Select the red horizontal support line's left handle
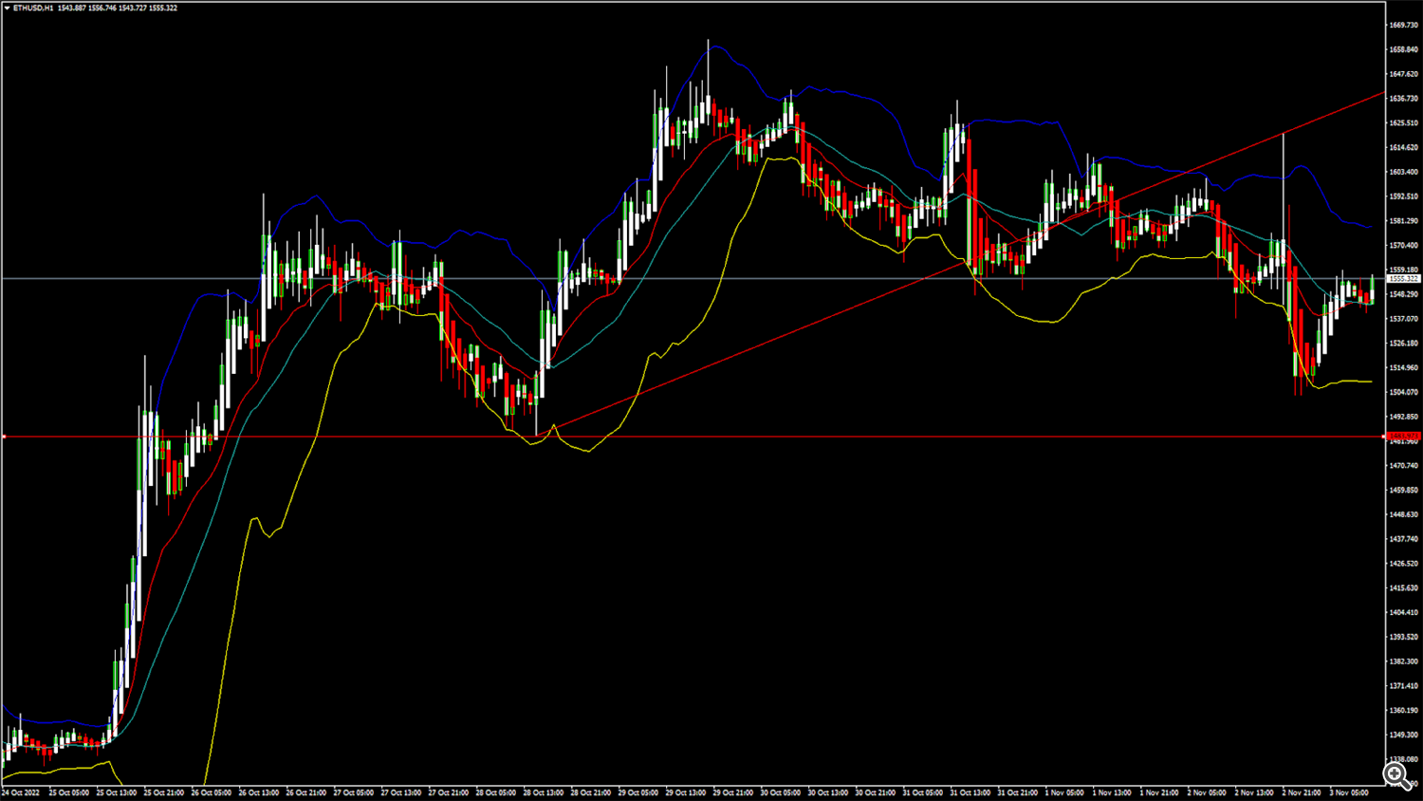The image size is (1423, 801). [x=4, y=437]
